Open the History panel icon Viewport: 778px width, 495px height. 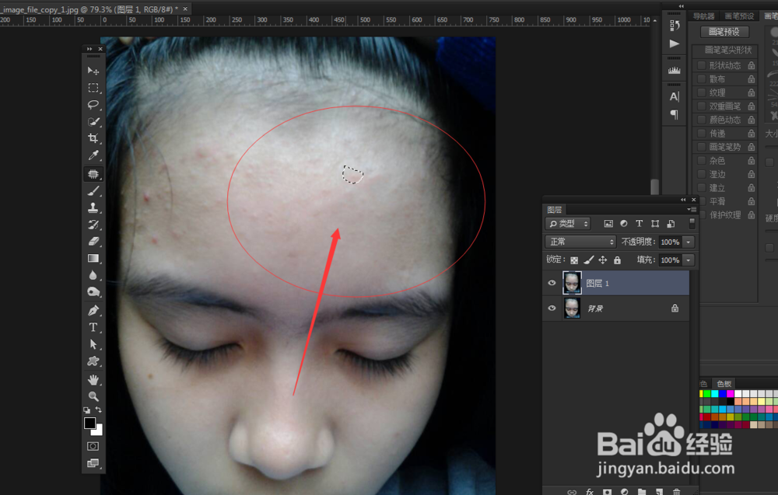pos(675,26)
